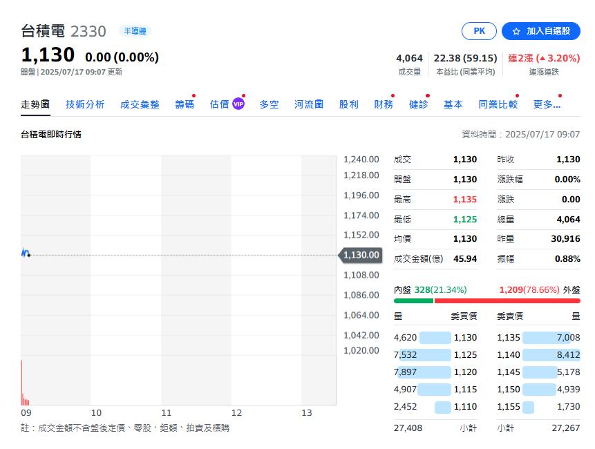Click the 1,130.00 price marker on chart
Image resolution: width=595 pixels, height=449 pixels.
click(x=360, y=255)
